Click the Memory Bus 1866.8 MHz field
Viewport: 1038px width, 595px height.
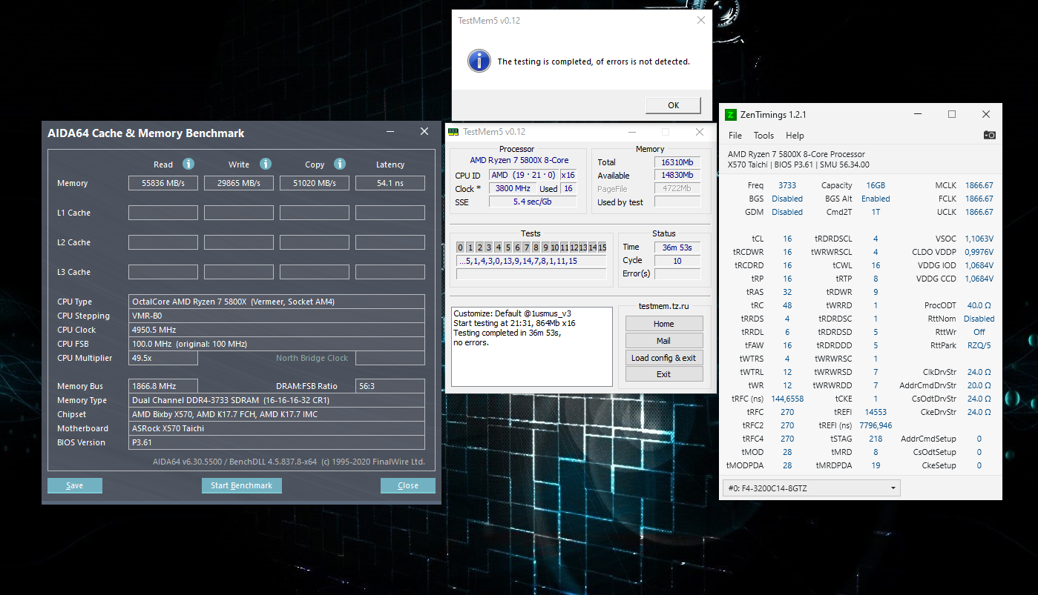click(163, 386)
